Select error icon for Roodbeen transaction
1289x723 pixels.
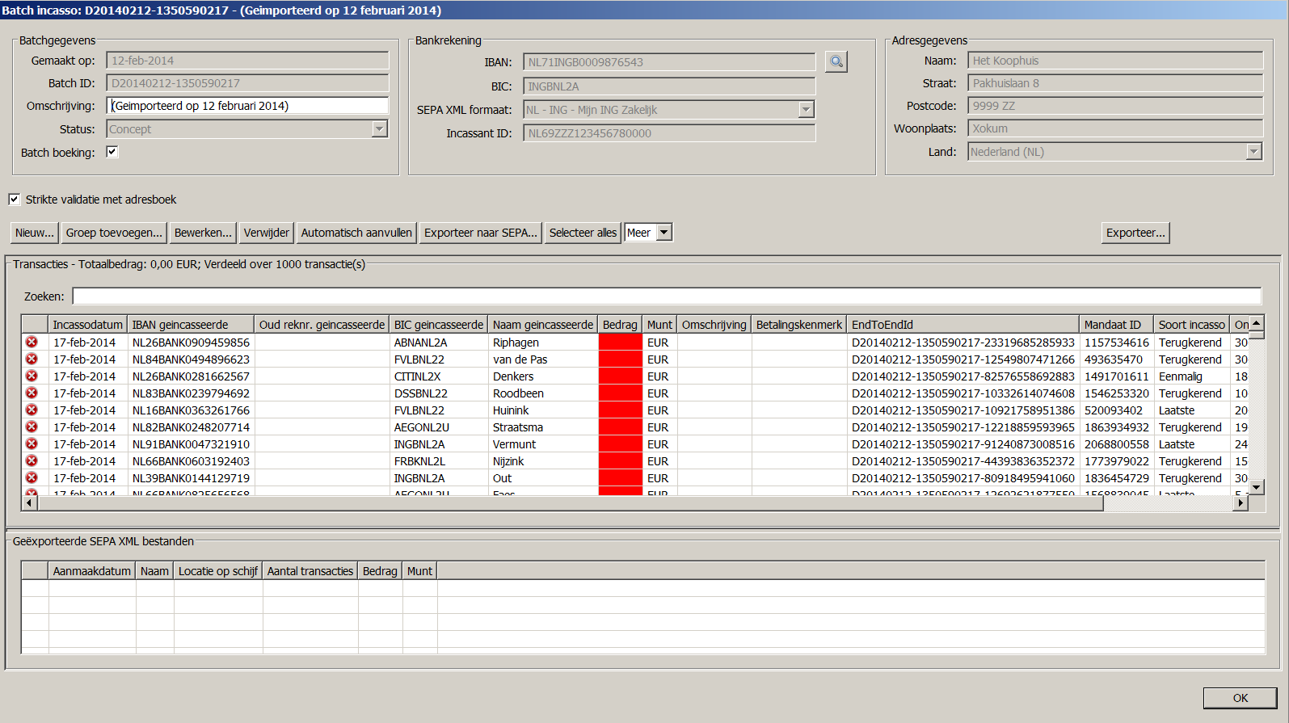[32, 393]
